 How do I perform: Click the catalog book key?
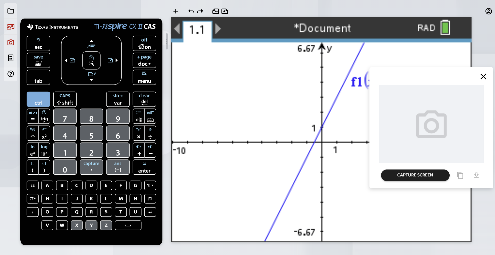point(150,116)
